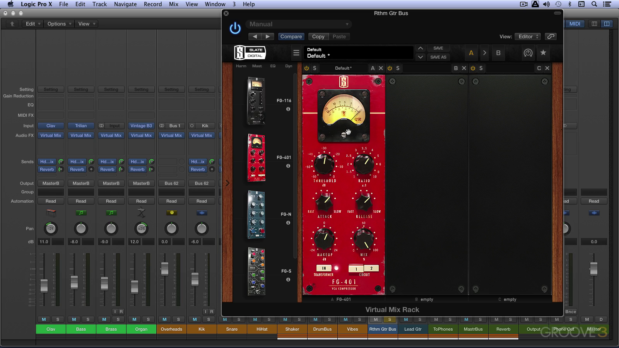Remove module from slot B
The height and width of the screenshot is (348, 619).
point(464,68)
